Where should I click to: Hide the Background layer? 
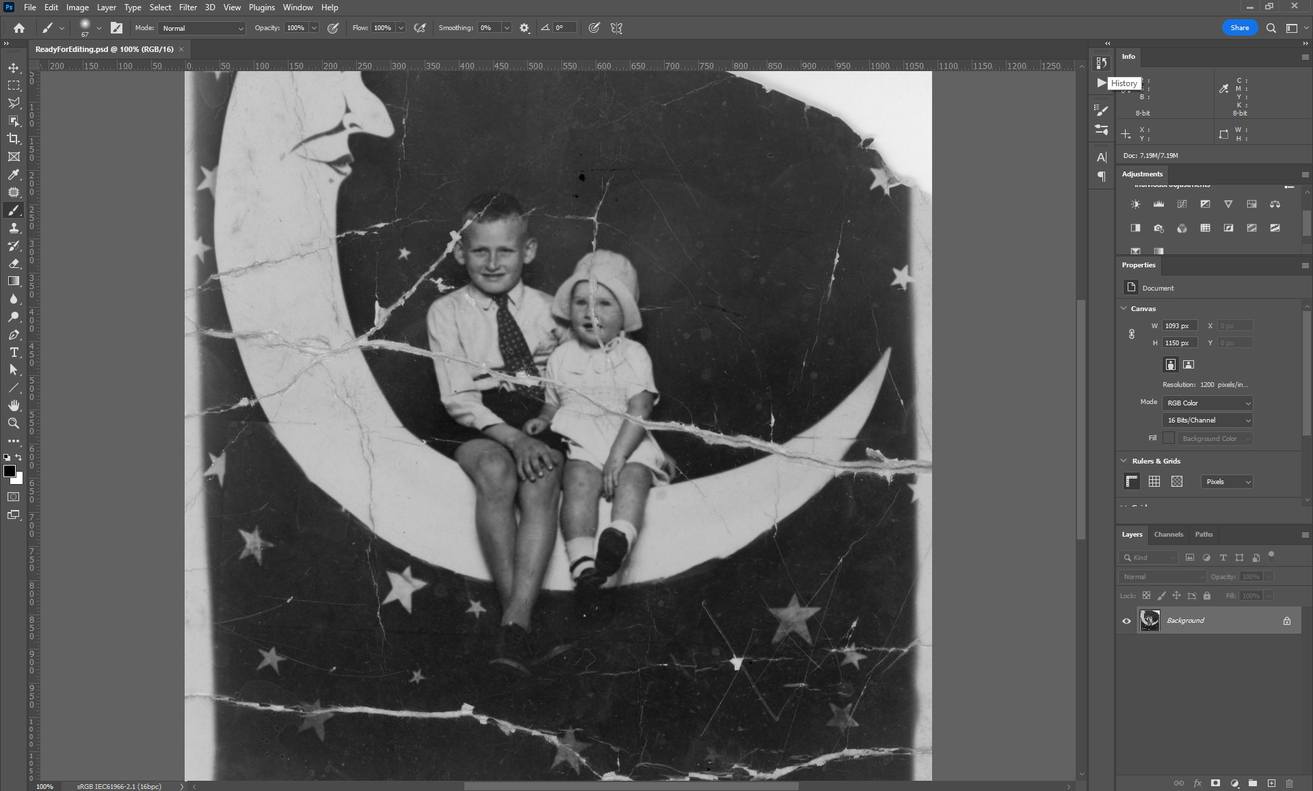click(1126, 621)
